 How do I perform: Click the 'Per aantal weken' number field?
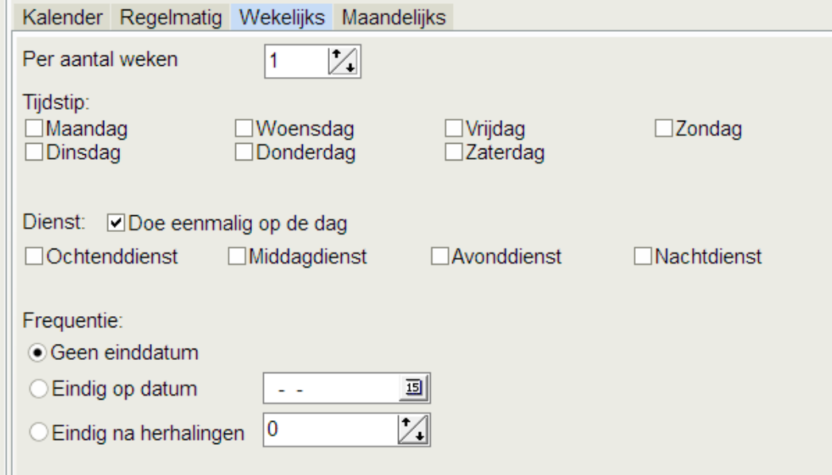point(294,63)
